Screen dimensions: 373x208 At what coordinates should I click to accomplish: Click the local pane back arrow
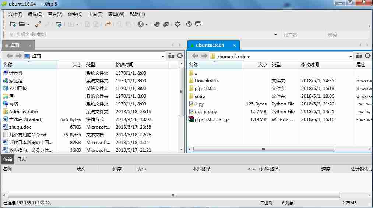coord(10,56)
